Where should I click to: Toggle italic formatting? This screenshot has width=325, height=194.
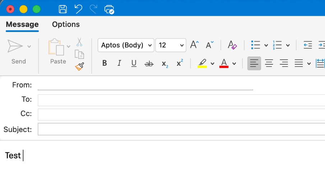pos(119,63)
